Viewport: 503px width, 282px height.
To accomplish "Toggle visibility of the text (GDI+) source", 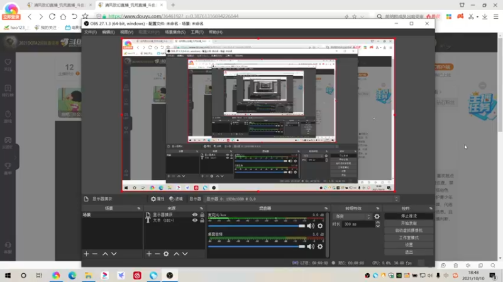I will 195,220.
